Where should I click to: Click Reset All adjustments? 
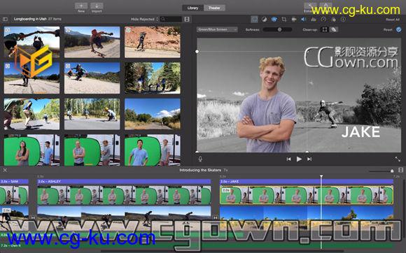[393, 20]
